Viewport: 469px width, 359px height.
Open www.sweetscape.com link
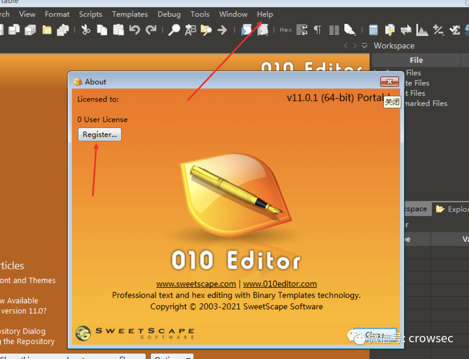(196, 284)
